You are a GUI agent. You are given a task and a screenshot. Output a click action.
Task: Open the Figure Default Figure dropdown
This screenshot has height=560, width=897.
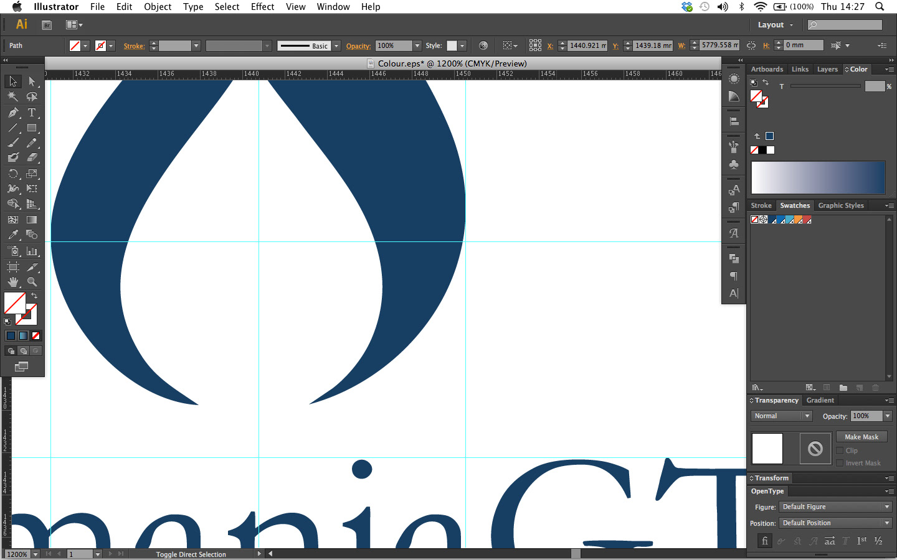click(x=836, y=506)
